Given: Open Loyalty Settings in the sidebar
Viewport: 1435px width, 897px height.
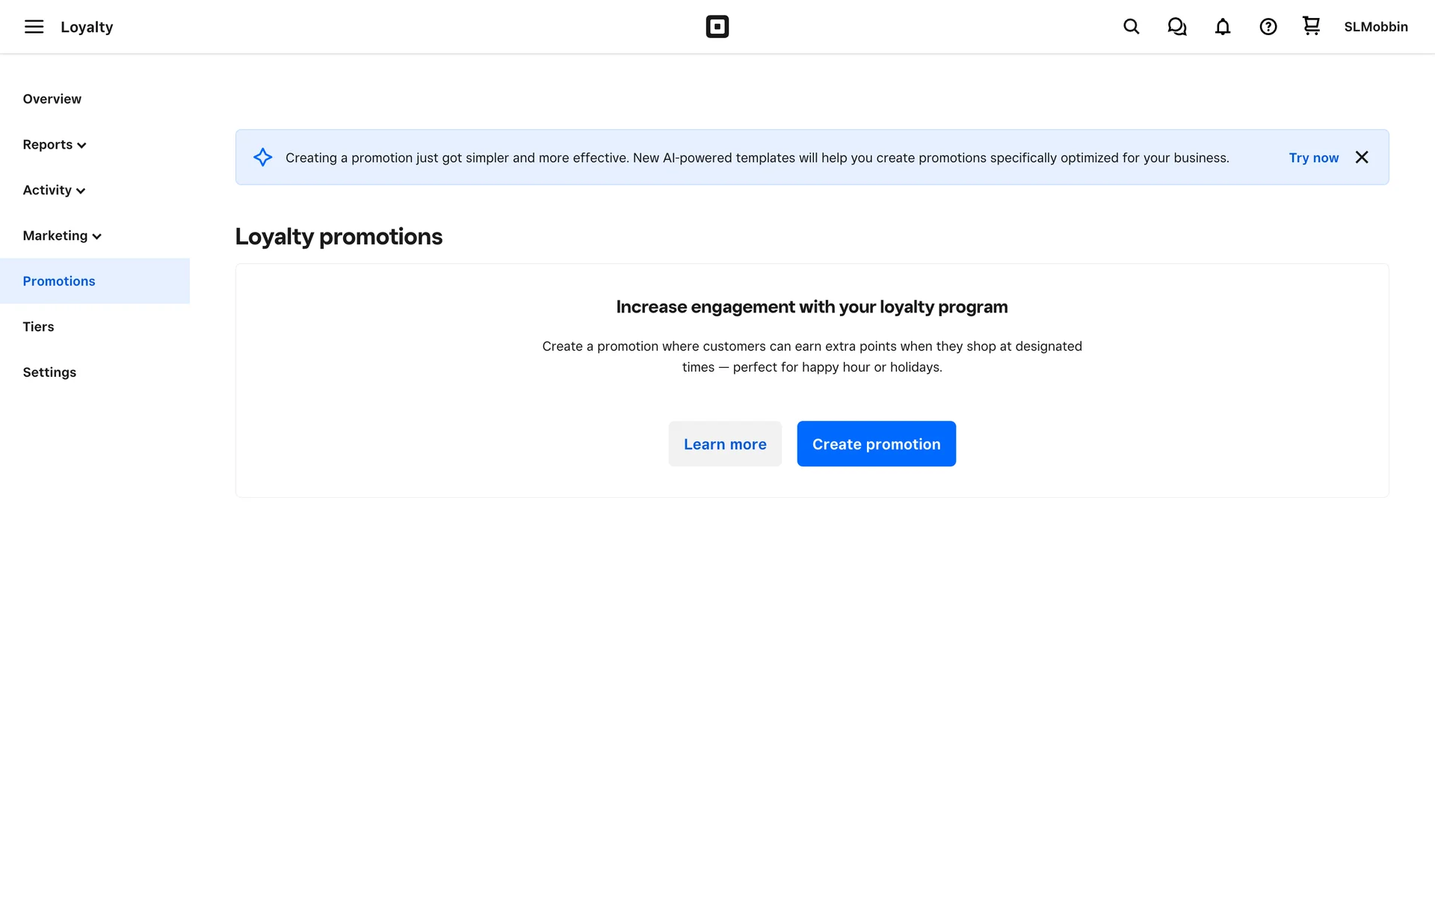Looking at the screenshot, I should click(49, 372).
